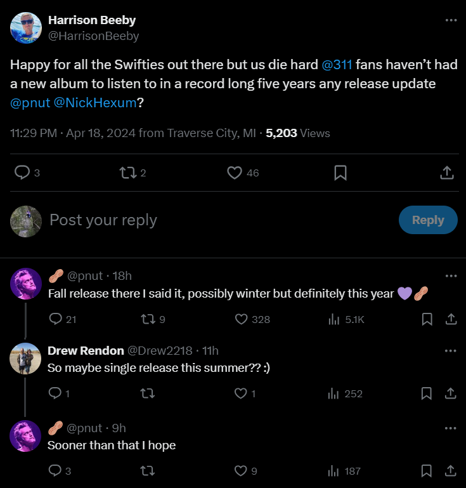Reply icon on the main post
This screenshot has height=488, width=466.
click(x=22, y=173)
